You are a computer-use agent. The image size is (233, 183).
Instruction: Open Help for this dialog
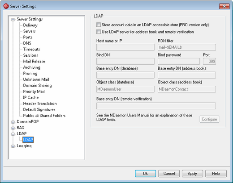click(x=216, y=174)
